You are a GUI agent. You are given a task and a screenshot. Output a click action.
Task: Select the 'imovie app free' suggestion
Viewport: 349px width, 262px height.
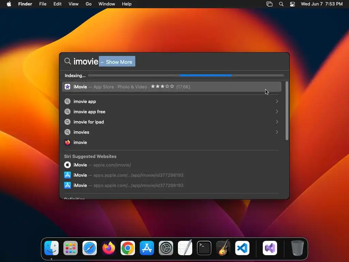tap(172, 112)
